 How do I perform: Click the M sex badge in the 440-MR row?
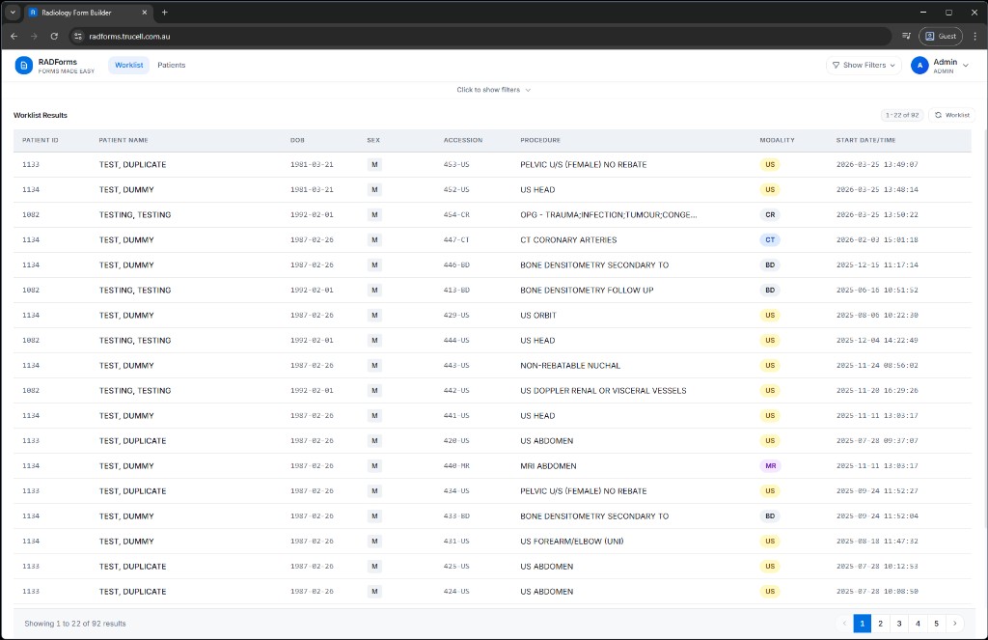click(x=374, y=466)
